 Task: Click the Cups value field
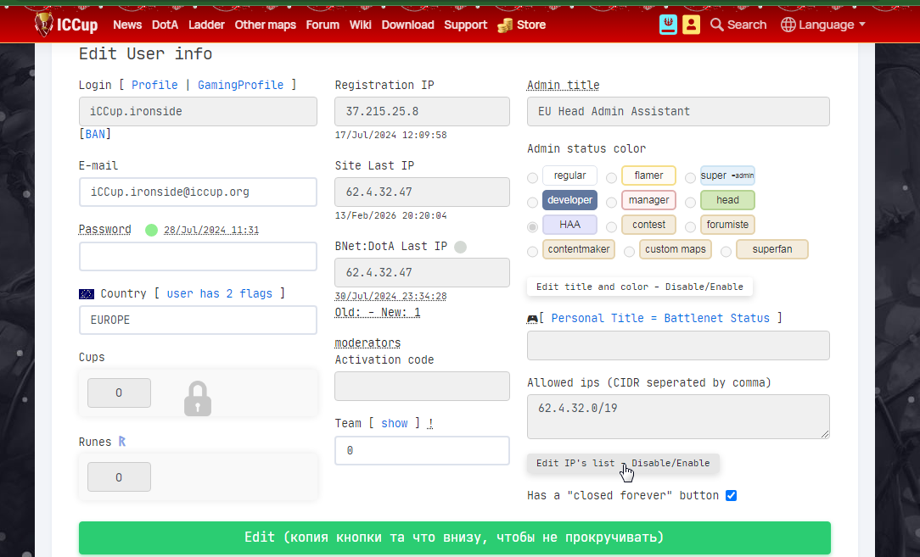pyautogui.click(x=119, y=393)
